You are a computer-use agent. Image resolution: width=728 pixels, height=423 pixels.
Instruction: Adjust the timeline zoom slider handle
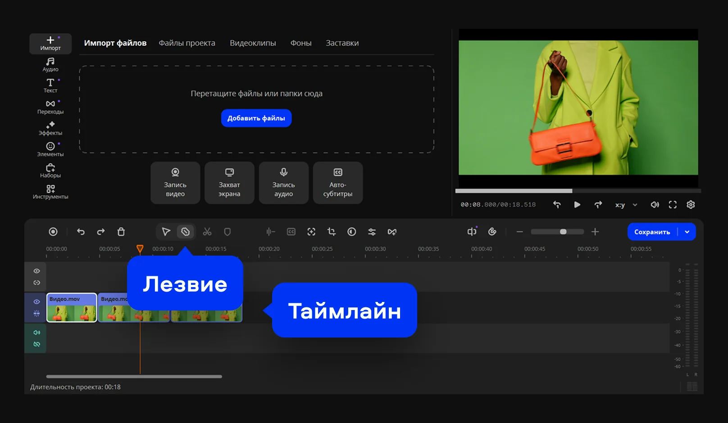(x=563, y=232)
